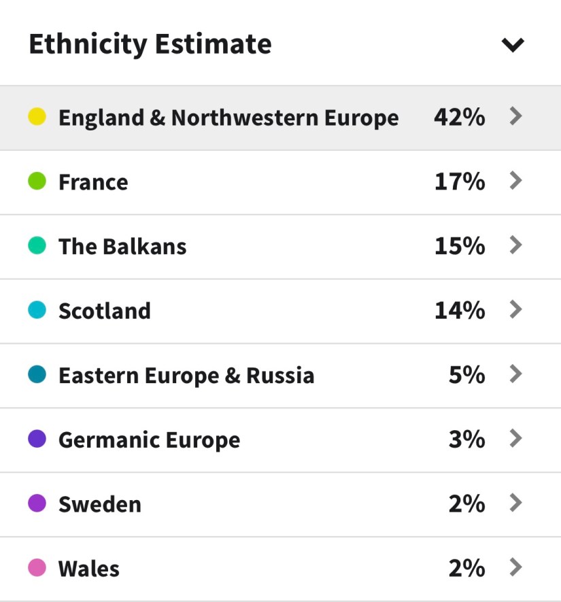The height and width of the screenshot is (602, 561).
Task: Click the Ethnicity Estimate heading
Action: pos(150,44)
